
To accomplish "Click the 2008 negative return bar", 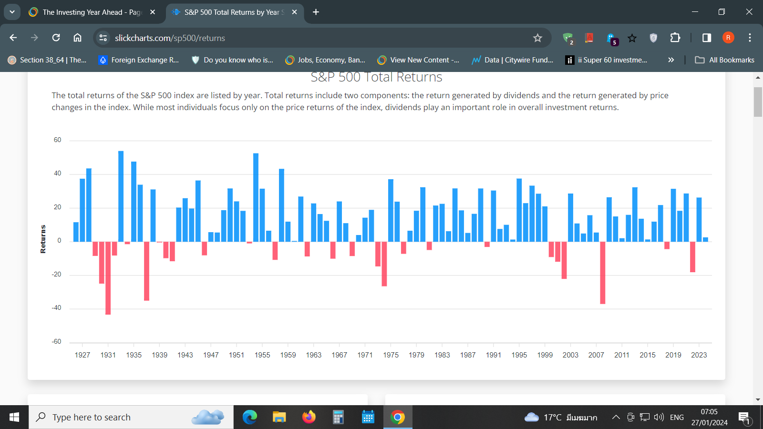I will [x=603, y=273].
